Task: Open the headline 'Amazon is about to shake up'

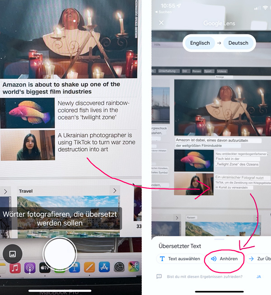Action: pos(61,88)
